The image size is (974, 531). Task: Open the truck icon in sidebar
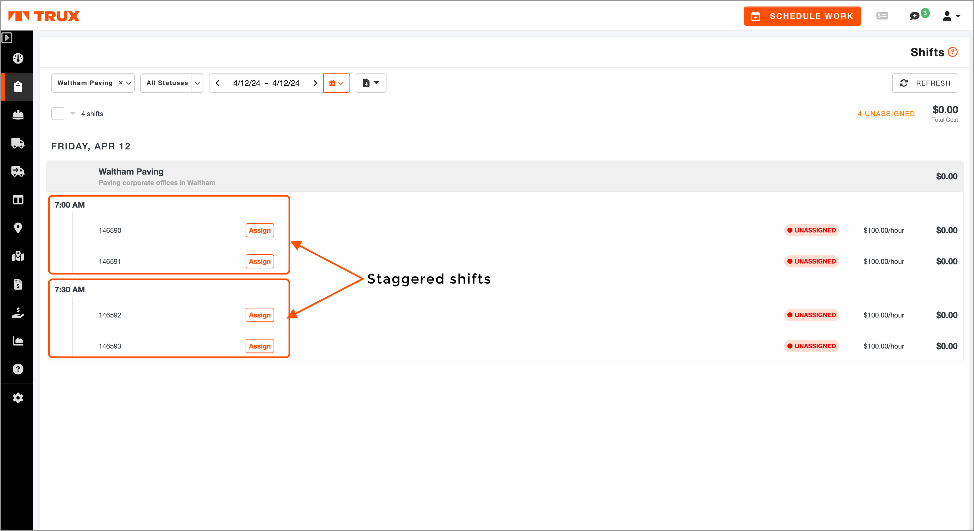coord(18,143)
